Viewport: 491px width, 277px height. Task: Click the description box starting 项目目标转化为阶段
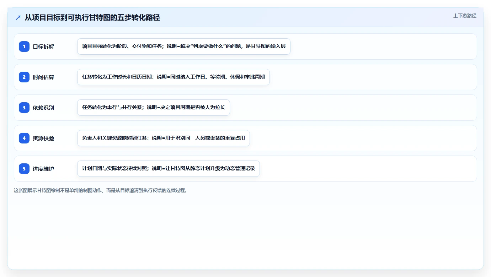pos(184,47)
